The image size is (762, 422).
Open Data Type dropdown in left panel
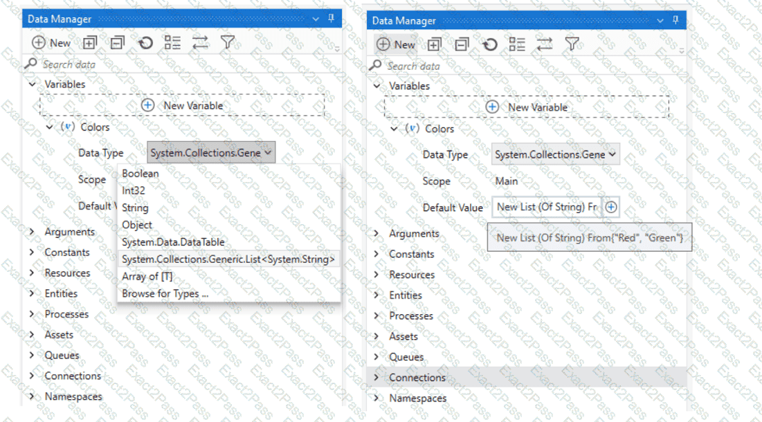pos(211,153)
